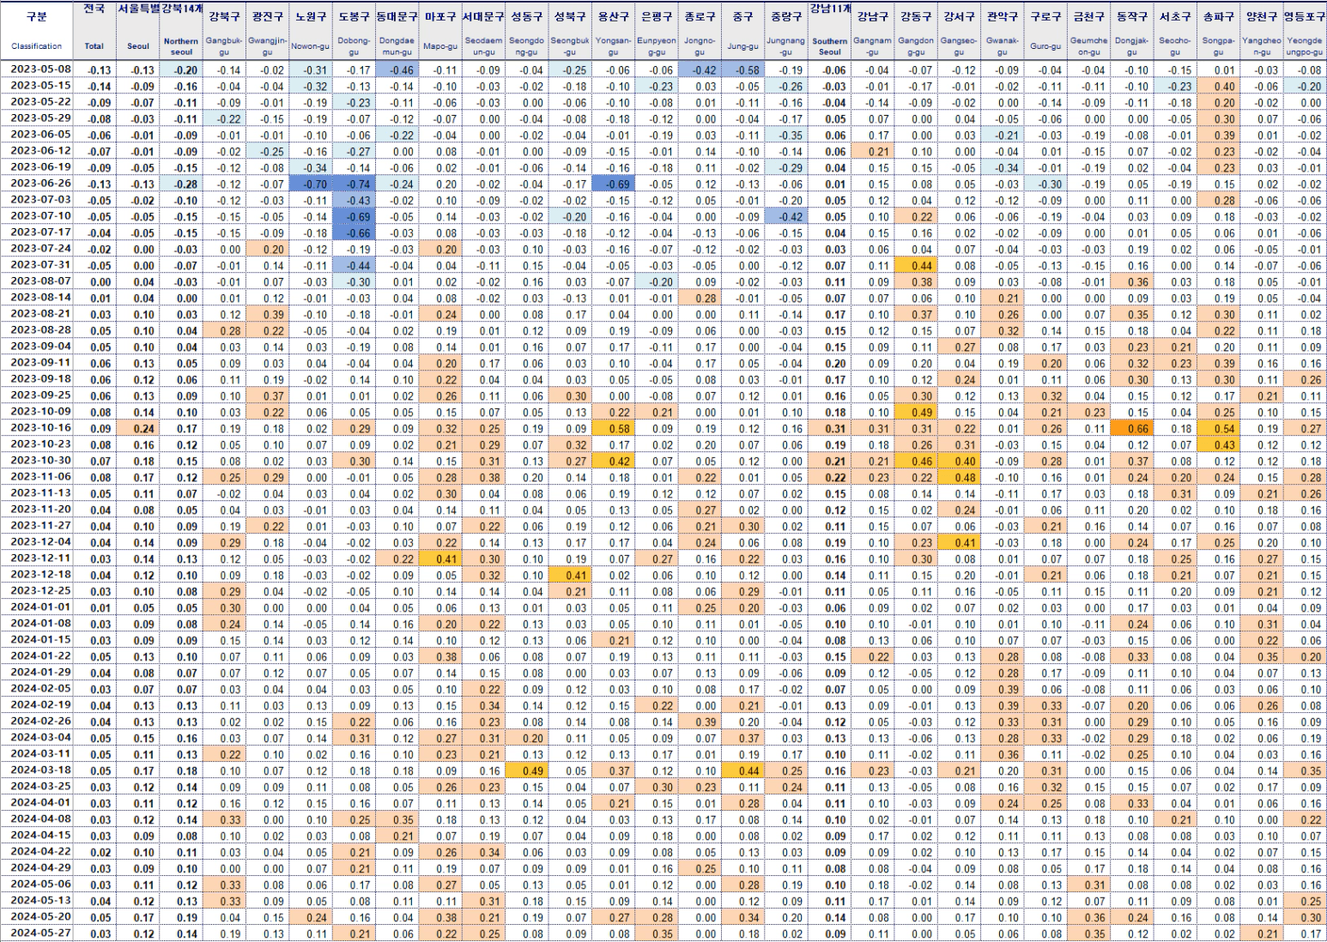Click Dongdaemun-gu value -0.46 on 2023-05-08
This screenshot has width=1327, height=942.
[397, 69]
